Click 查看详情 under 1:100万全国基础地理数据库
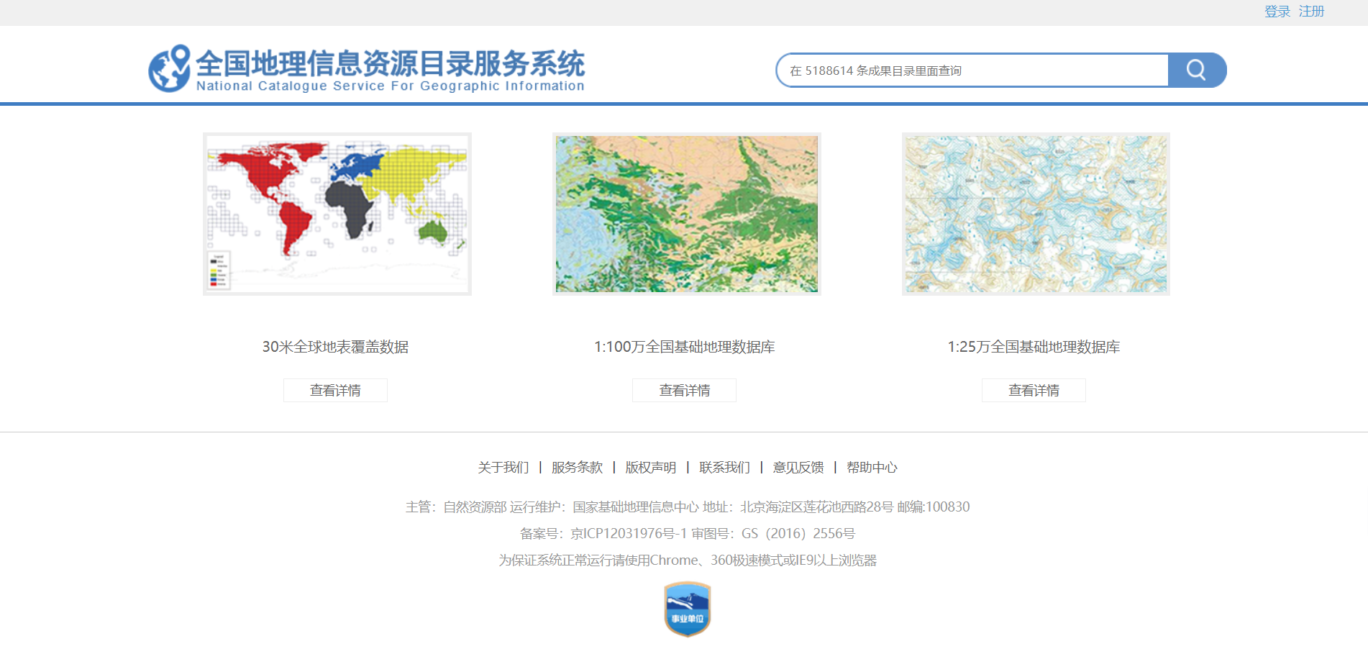The width and height of the screenshot is (1368, 672). pyautogui.click(x=684, y=390)
